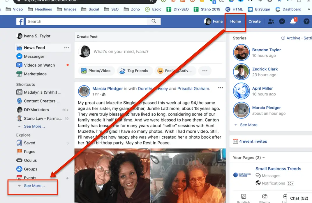The image size is (312, 203).
Task: Open the Saved bookmark icon
Action: pos(19,143)
